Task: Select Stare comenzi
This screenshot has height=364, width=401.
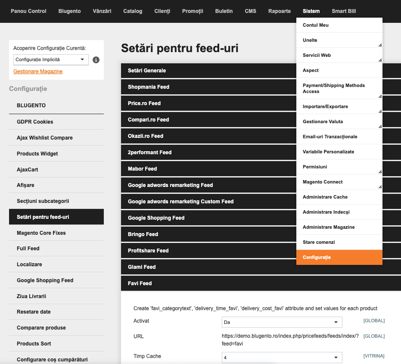Action: coord(339,242)
